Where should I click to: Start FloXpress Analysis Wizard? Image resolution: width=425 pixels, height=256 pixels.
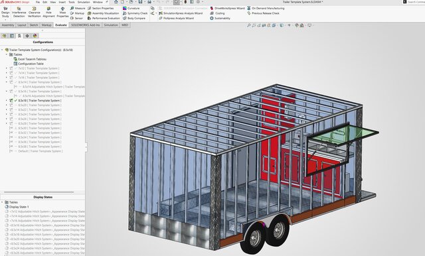(176, 18)
